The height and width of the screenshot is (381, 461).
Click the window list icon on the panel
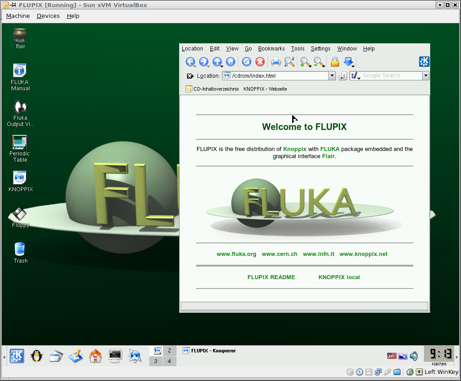click(56, 356)
